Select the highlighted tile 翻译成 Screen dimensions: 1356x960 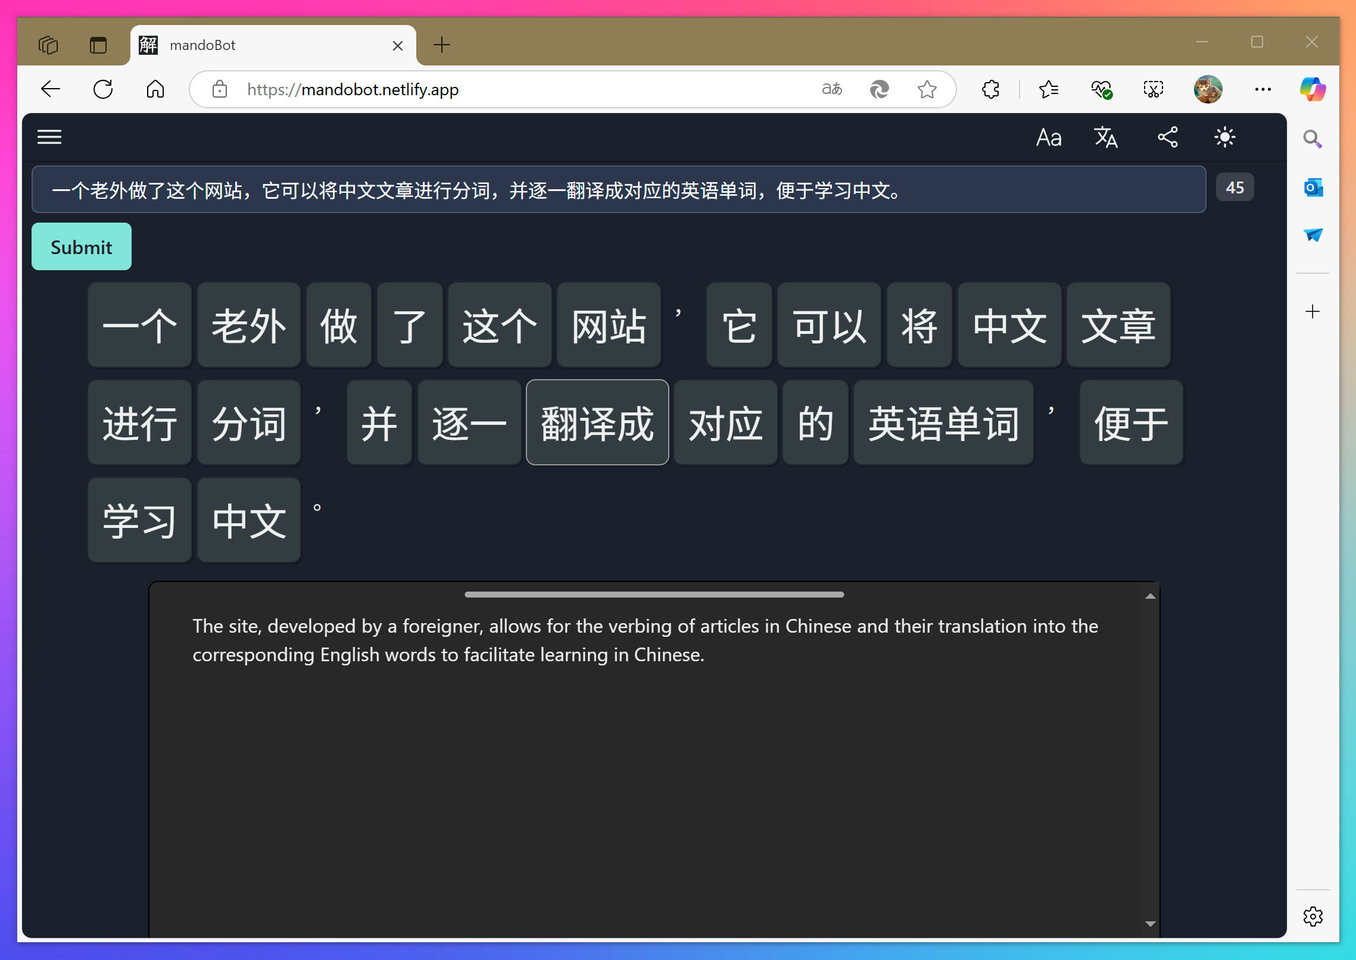tap(598, 423)
